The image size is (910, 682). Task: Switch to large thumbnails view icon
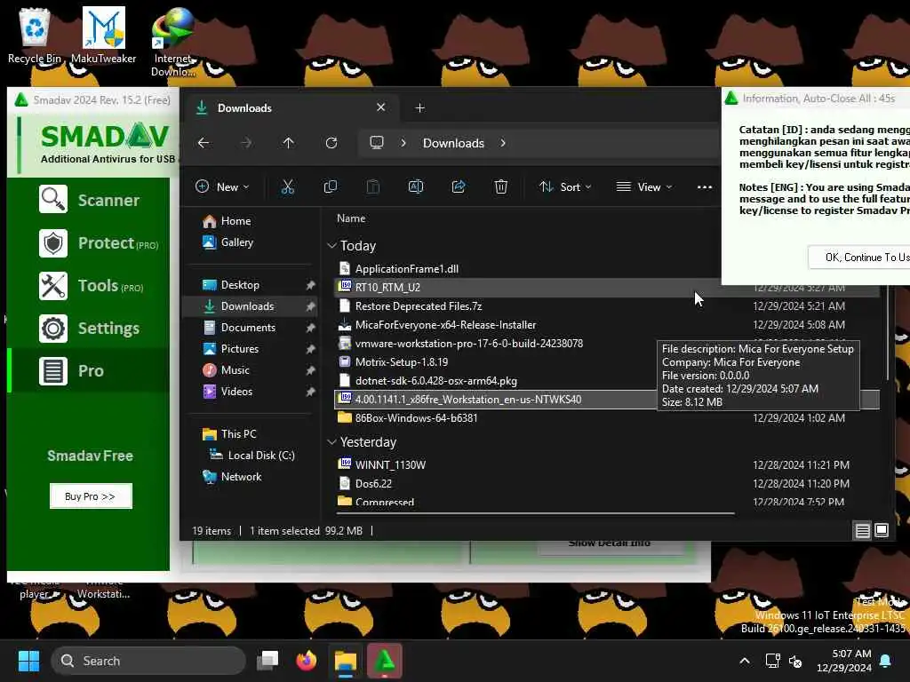point(881,531)
